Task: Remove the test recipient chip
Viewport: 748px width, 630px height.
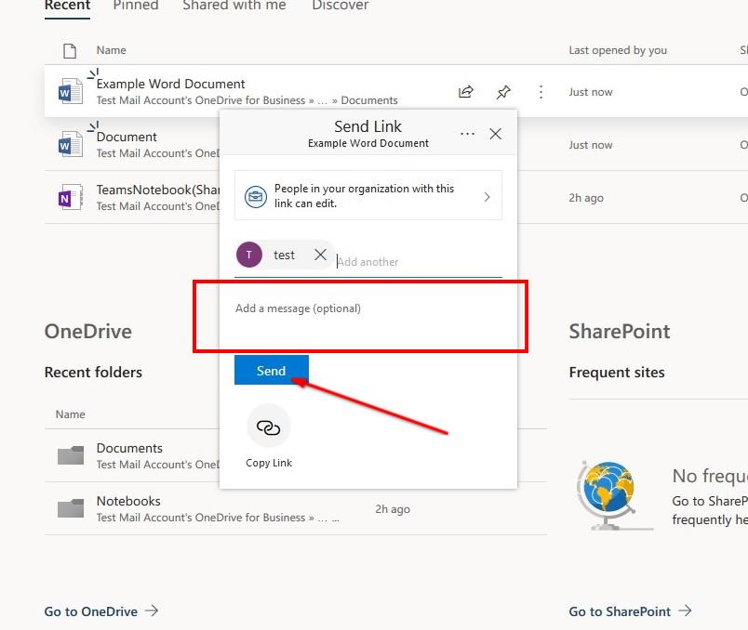Action: coord(321,255)
